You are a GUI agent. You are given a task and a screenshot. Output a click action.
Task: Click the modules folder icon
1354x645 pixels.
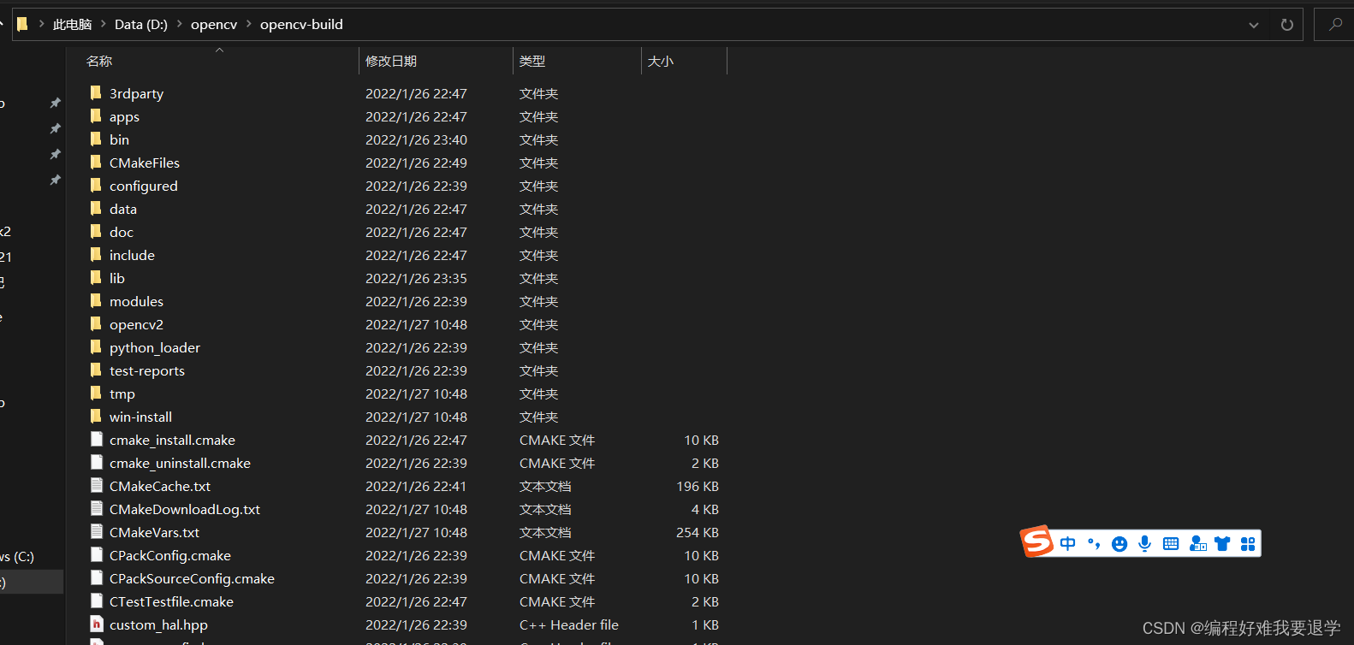pyautogui.click(x=96, y=300)
